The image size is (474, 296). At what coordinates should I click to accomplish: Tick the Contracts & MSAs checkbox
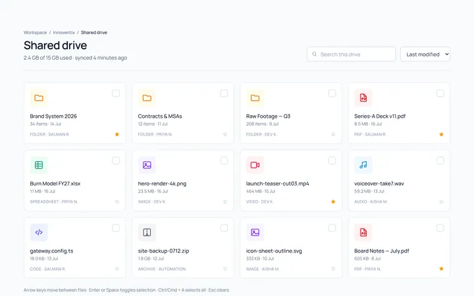coord(224,93)
